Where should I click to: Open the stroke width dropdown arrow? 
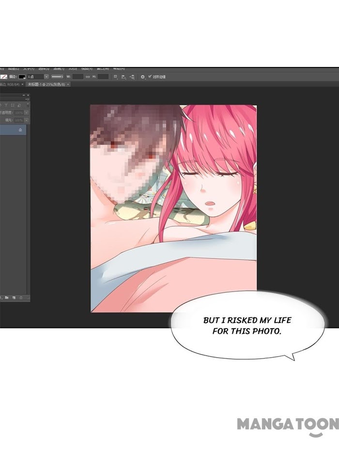(x=46, y=77)
